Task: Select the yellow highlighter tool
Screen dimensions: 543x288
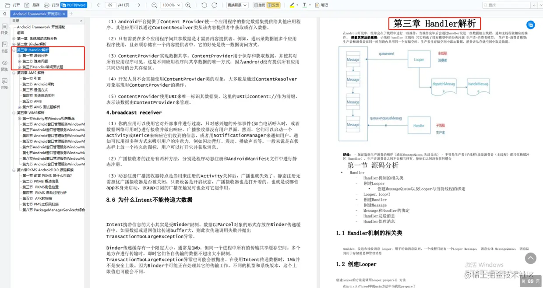Action: pyautogui.click(x=292, y=5)
